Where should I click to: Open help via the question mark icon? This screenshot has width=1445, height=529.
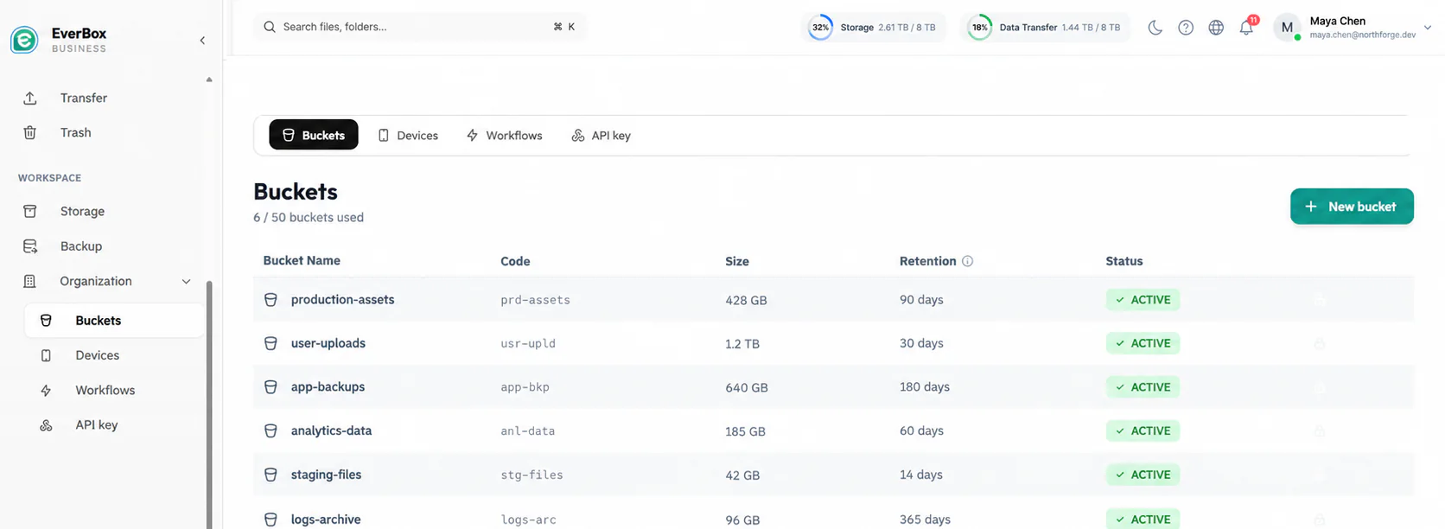coord(1186,28)
